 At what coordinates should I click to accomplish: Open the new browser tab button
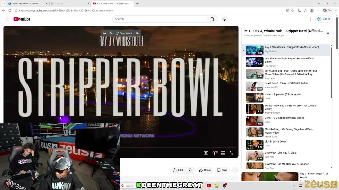[137, 4]
